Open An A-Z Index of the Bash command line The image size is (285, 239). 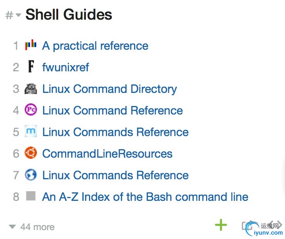(145, 197)
